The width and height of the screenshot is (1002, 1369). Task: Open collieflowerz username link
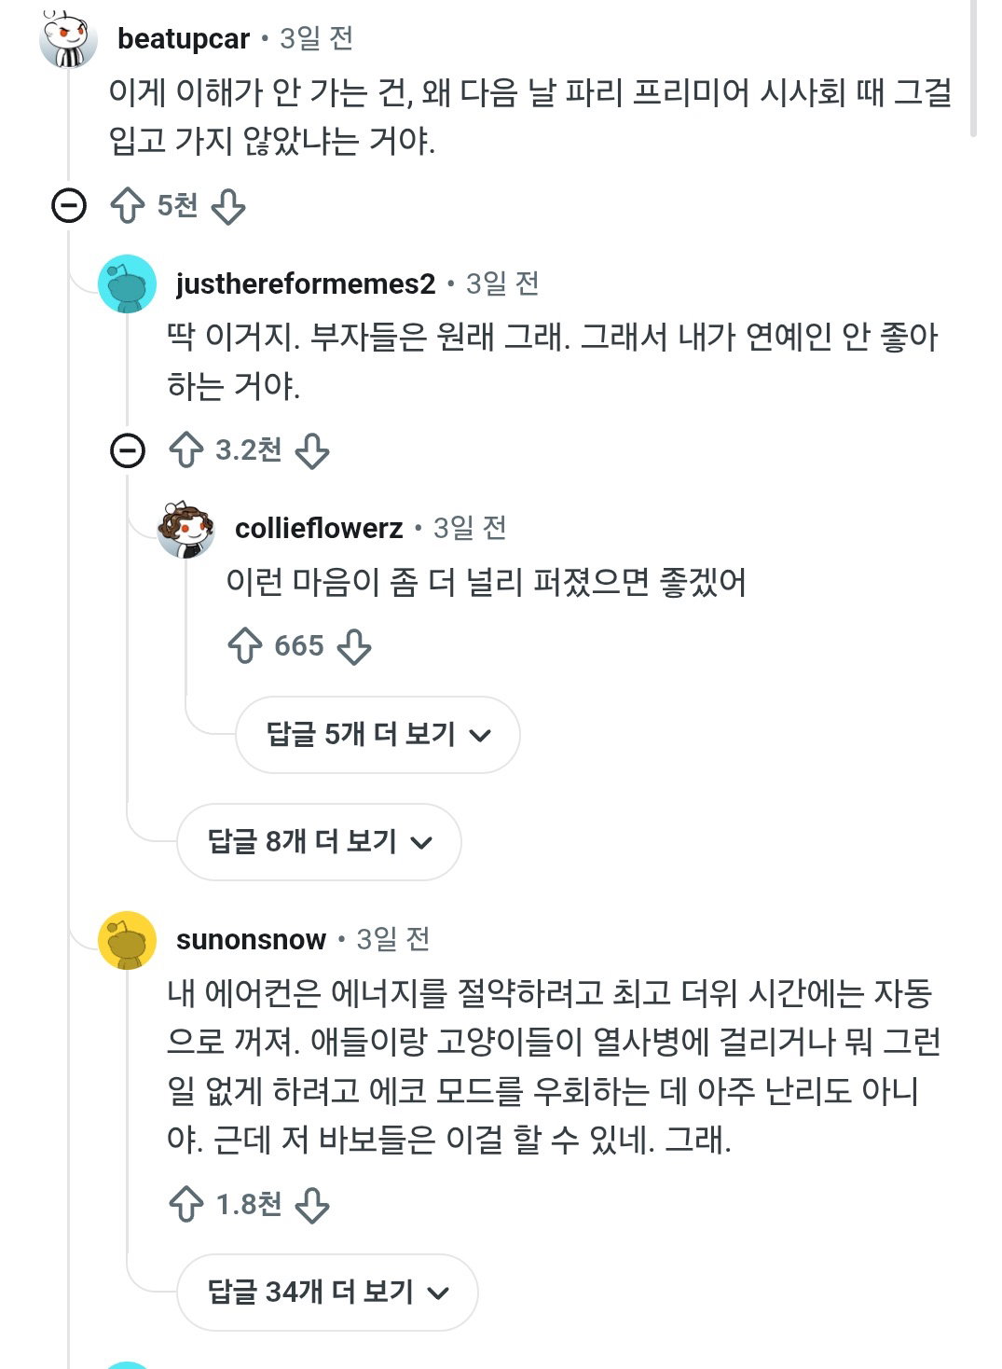(319, 528)
